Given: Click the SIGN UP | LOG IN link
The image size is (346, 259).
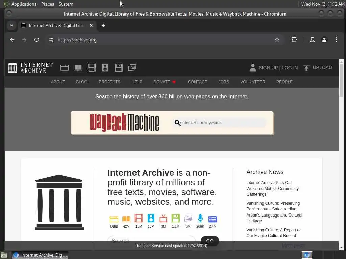Looking at the screenshot, I should point(278,68).
